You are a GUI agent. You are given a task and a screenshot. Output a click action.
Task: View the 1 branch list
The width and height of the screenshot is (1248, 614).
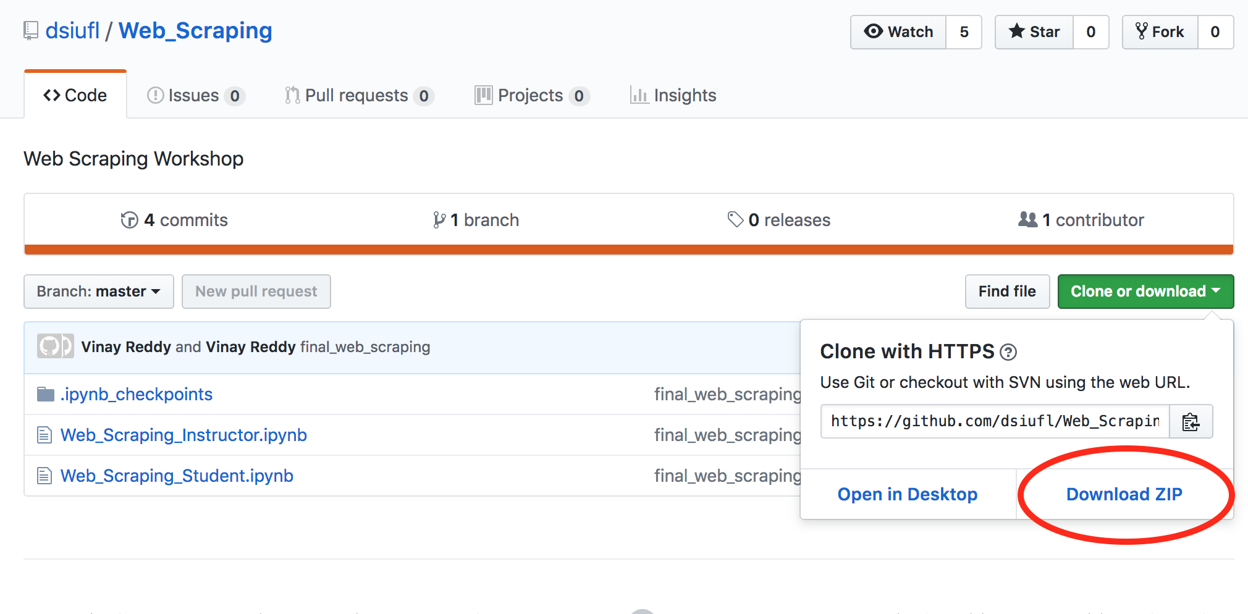476,220
